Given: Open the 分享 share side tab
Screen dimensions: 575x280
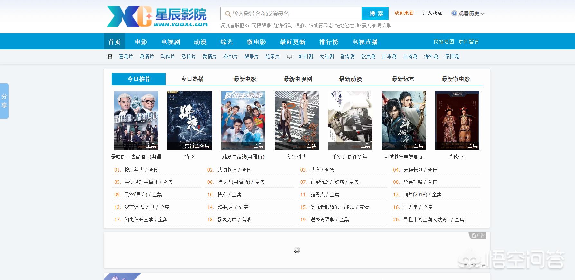Looking at the screenshot, I should (4, 101).
